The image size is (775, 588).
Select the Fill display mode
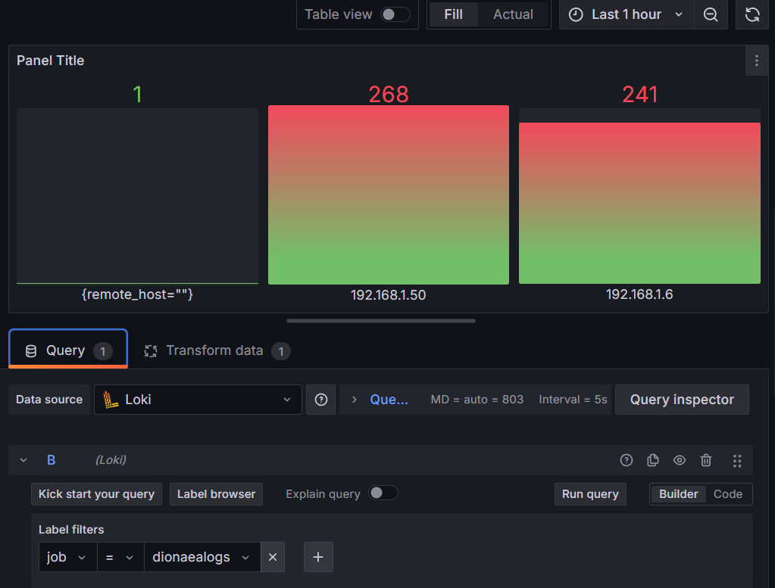click(x=453, y=14)
